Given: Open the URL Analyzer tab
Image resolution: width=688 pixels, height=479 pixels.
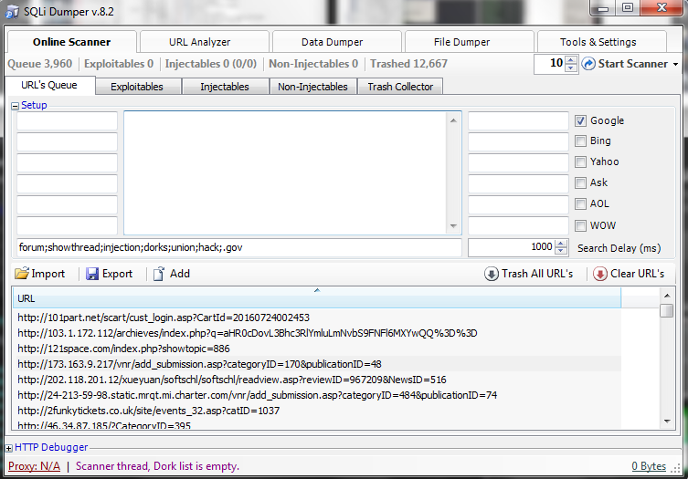Looking at the screenshot, I should [204, 42].
